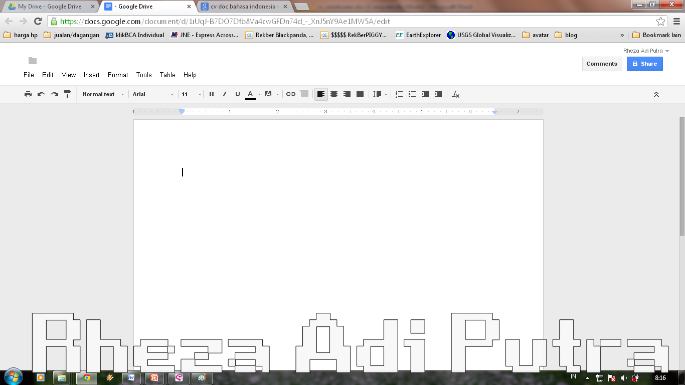Increase indent using the toolbar icon
This screenshot has width=685, height=385.
pyautogui.click(x=438, y=94)
